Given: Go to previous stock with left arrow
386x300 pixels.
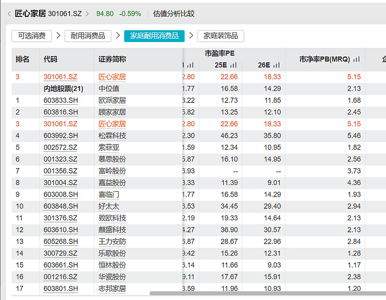Looking at the screenshot, I should pyautogui.click(x=9, y=14).
